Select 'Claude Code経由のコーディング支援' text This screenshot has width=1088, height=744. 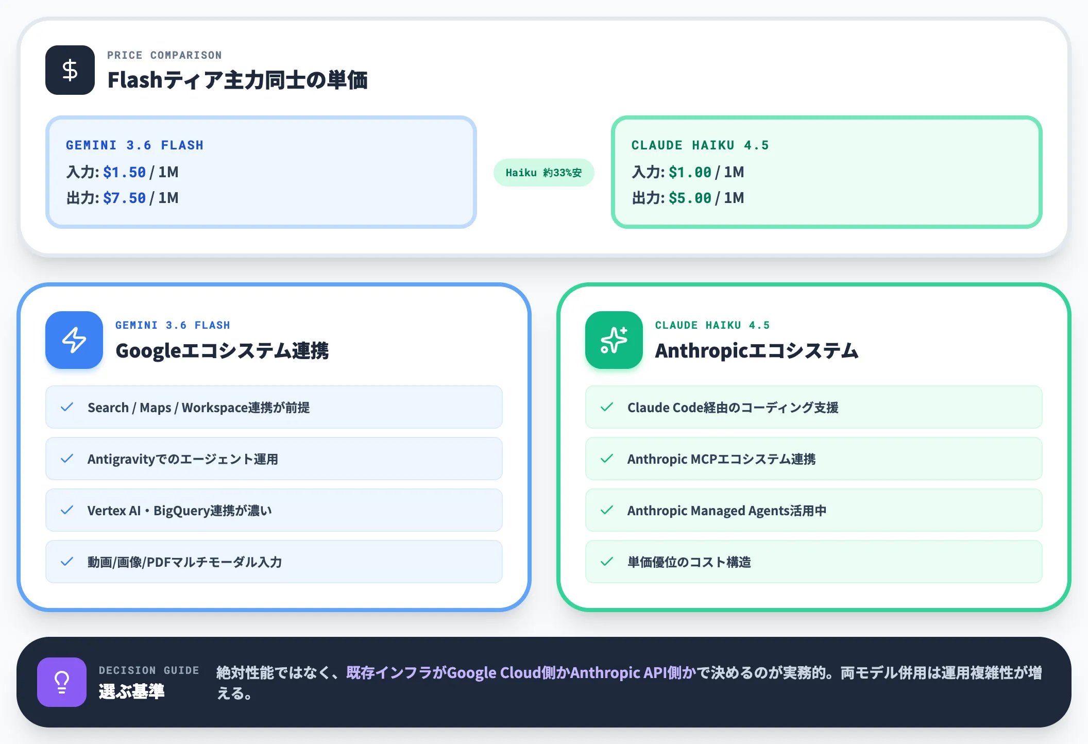coord(733,408)
